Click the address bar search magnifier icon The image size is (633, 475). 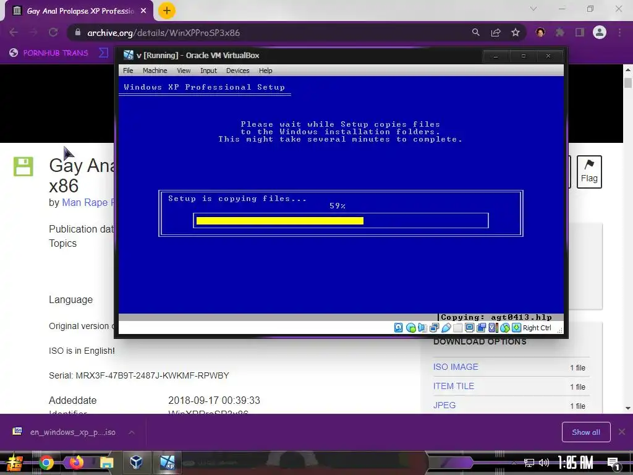click(476, 32)
